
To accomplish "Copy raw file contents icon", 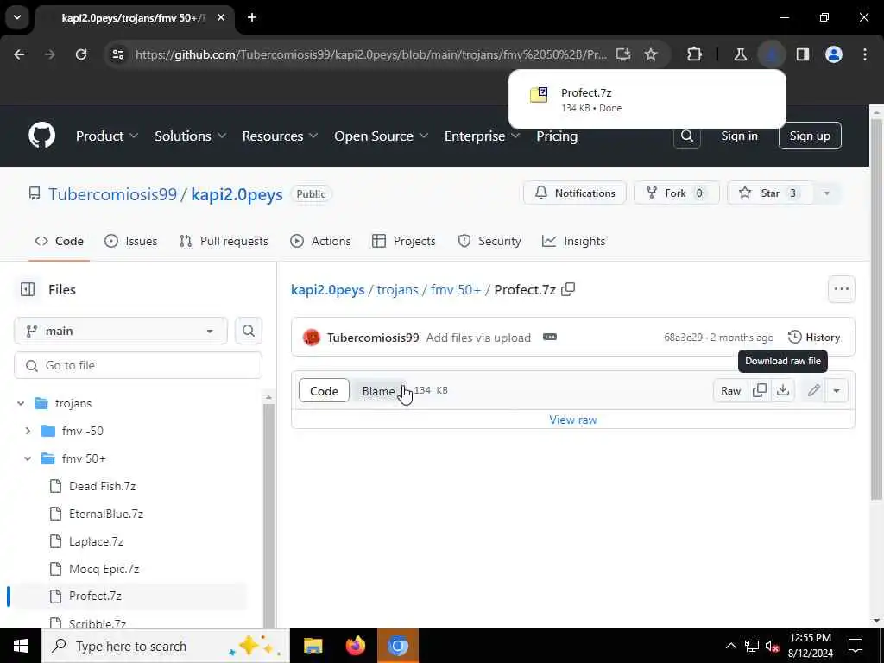I will point(760,391).
